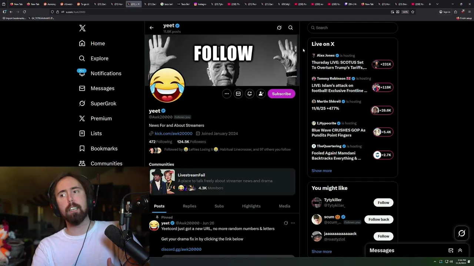Viewport: 474px width, 266px height.
Task: Click the Sign in browser button
Action: click(x=445, y=12)
